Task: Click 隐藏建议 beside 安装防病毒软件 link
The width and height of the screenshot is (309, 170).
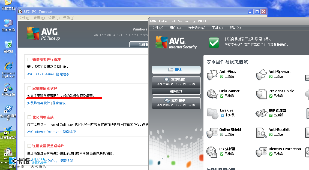Action: [59, 103]
